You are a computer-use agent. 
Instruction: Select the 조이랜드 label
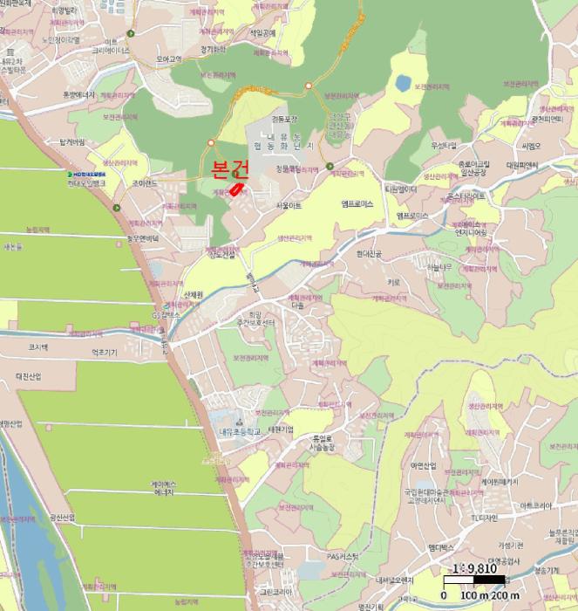tap(145, 183)
